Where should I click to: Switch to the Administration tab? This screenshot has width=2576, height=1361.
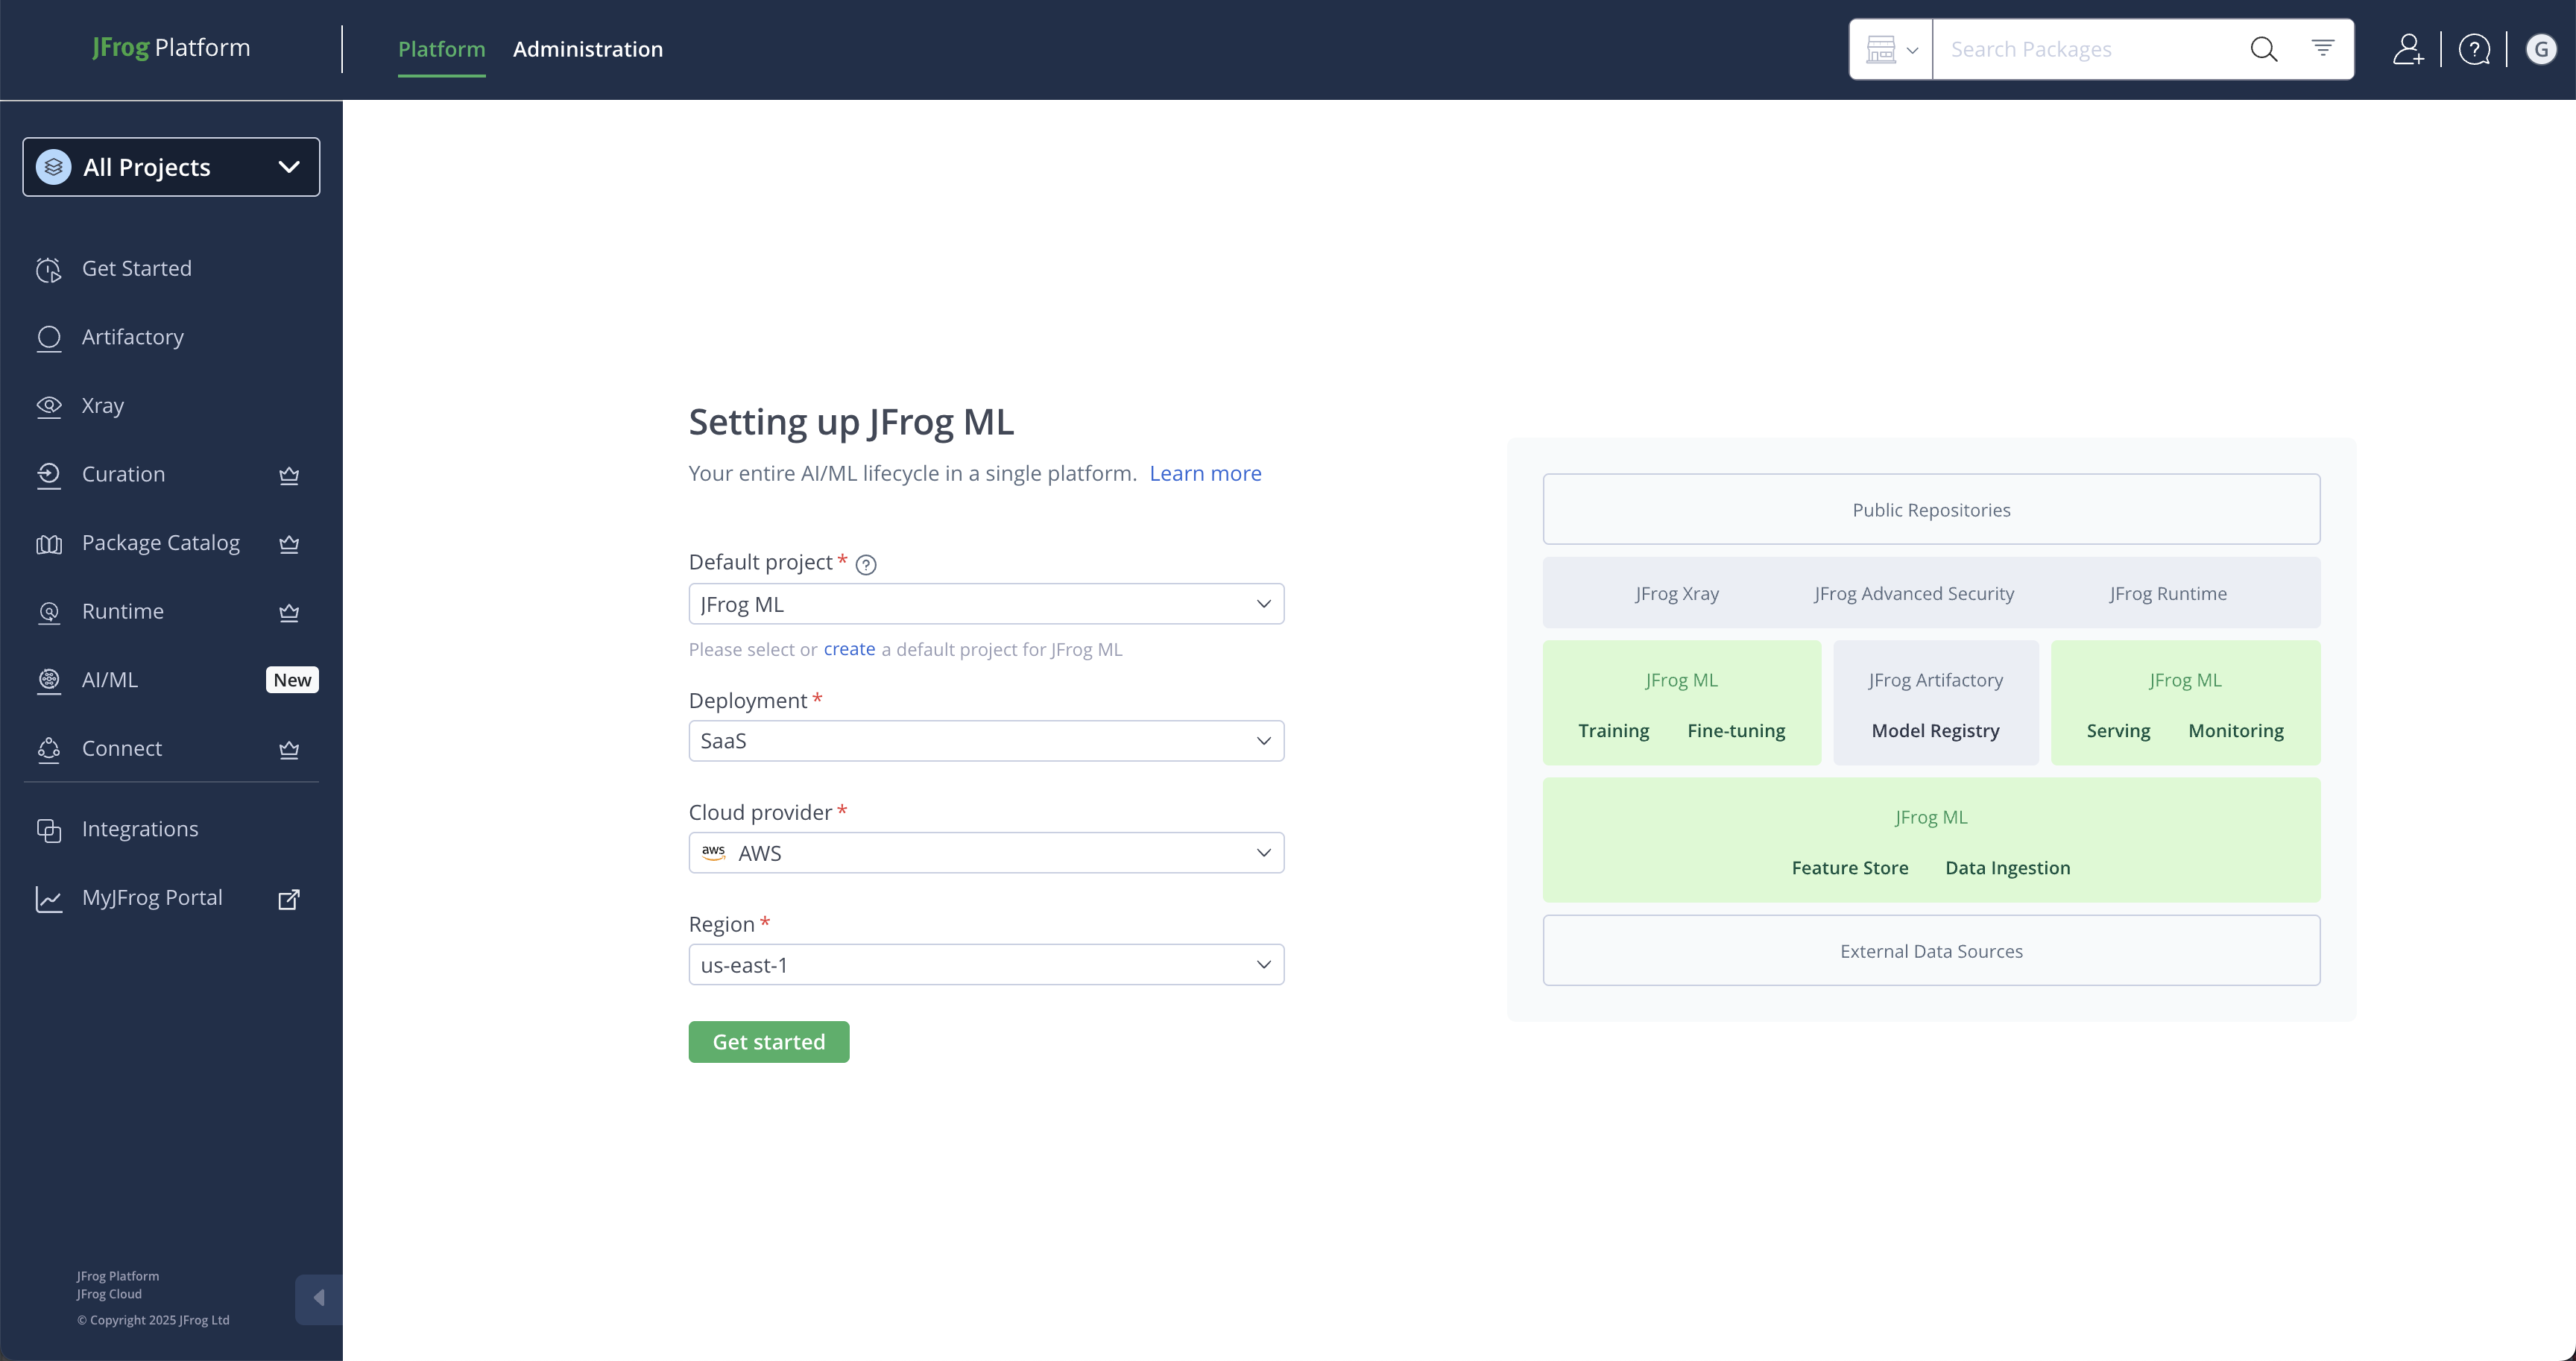pyautogui.click(x=588, y=49)
